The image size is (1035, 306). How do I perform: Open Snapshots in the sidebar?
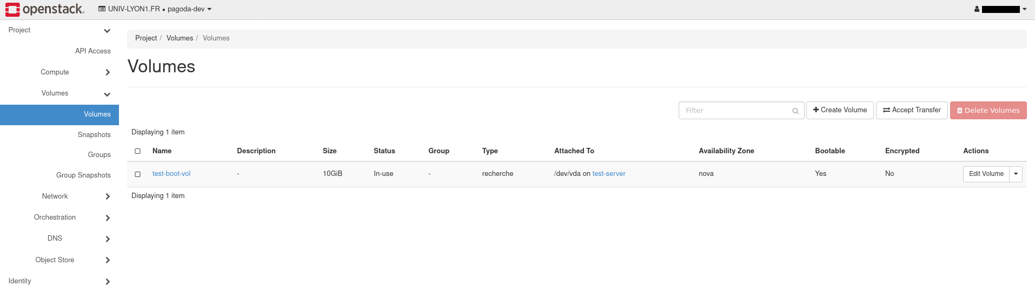(94, 135)
